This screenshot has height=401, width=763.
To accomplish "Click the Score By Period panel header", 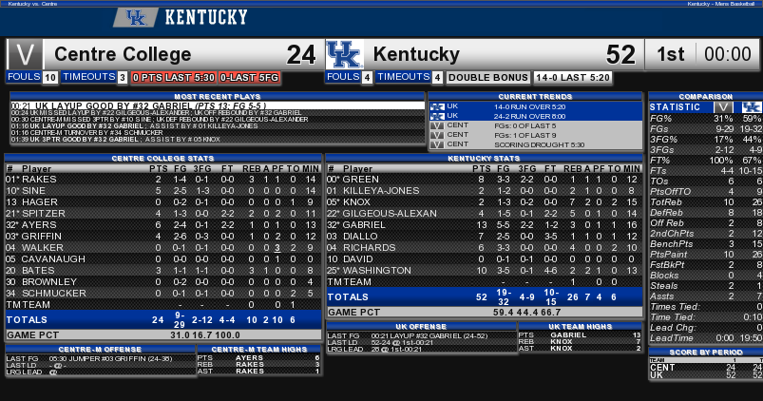I will [706, 352].
